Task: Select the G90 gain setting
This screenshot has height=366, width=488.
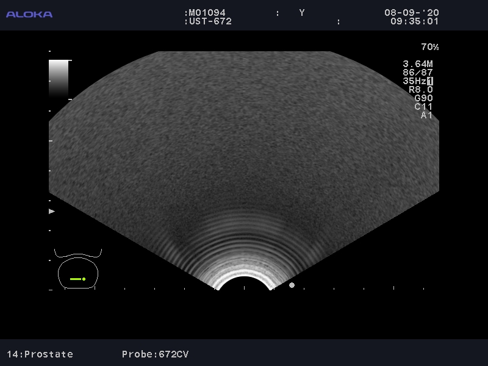Action: [x=423, y=98]
